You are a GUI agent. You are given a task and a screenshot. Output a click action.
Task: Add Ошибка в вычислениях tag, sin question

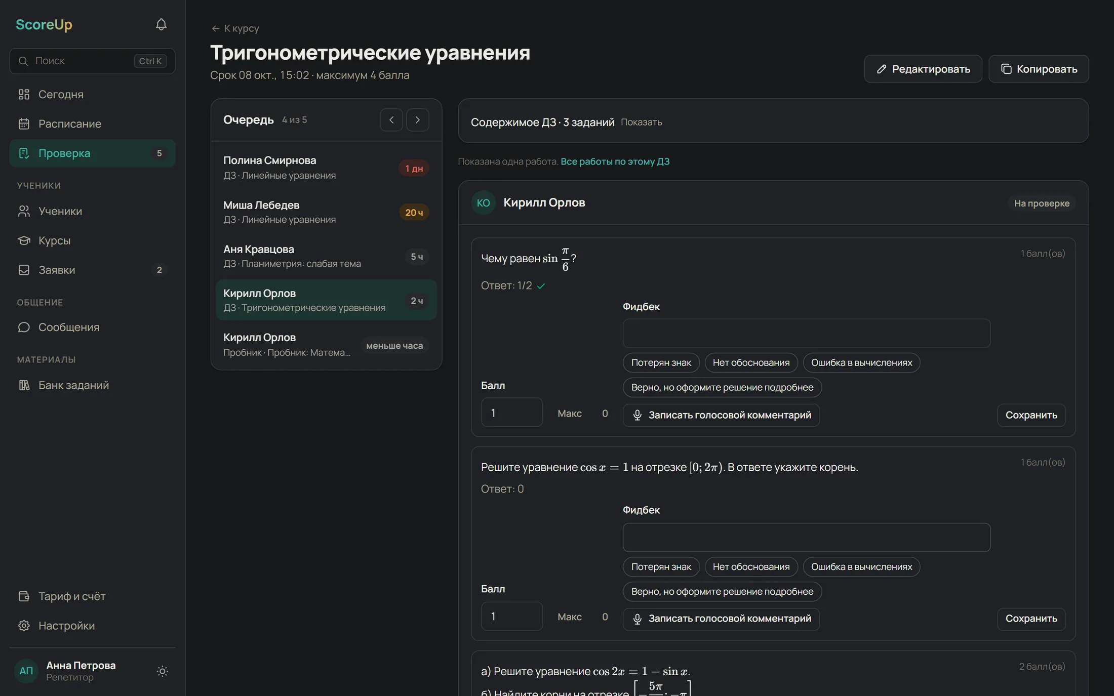click(x=861, y=362)
